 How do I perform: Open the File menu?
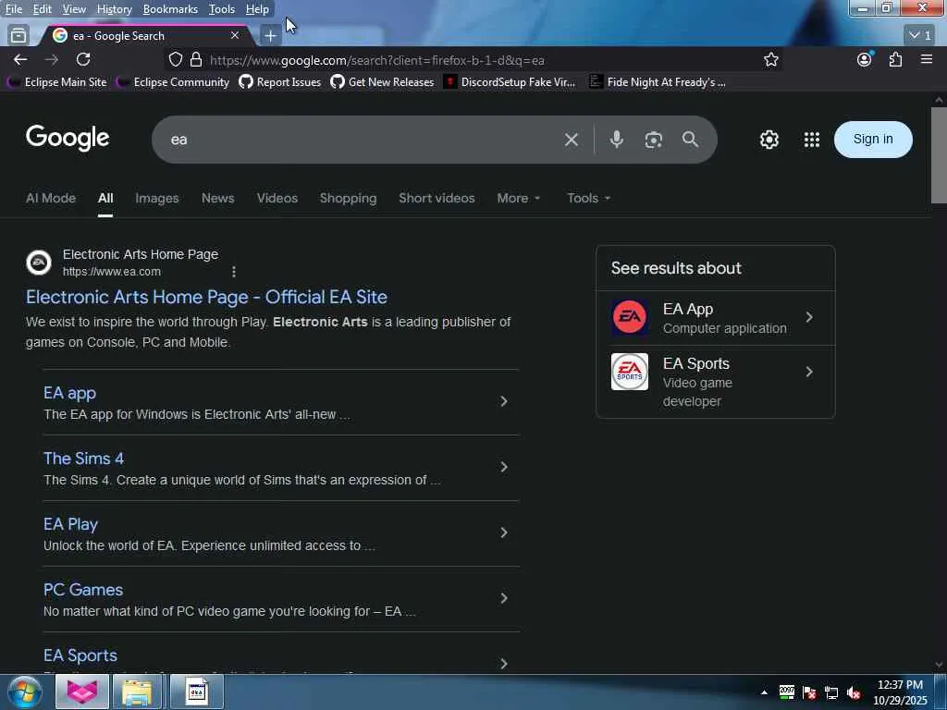(x=14, y=9)
